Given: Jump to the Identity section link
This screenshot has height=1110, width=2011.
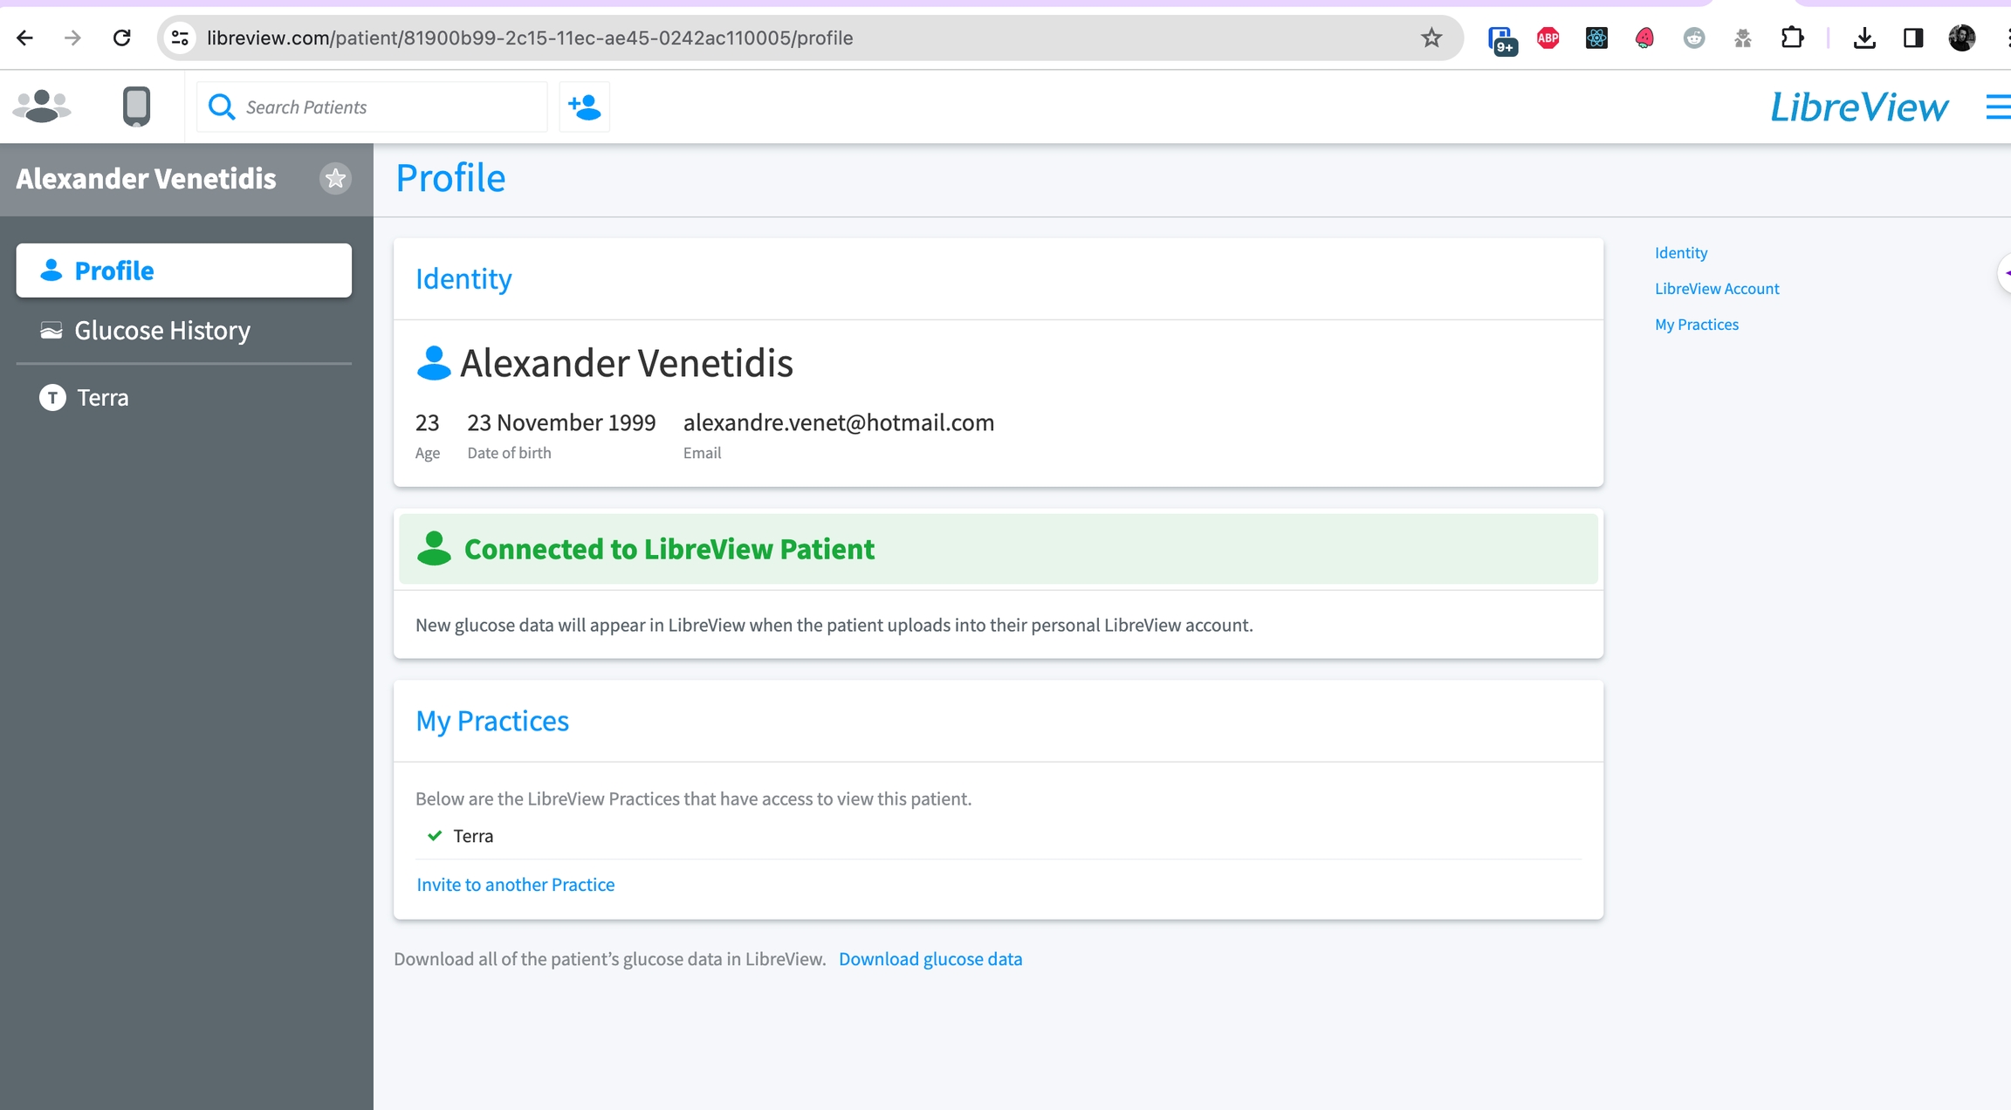Looking at the screenshot, I should (1680, 253).
